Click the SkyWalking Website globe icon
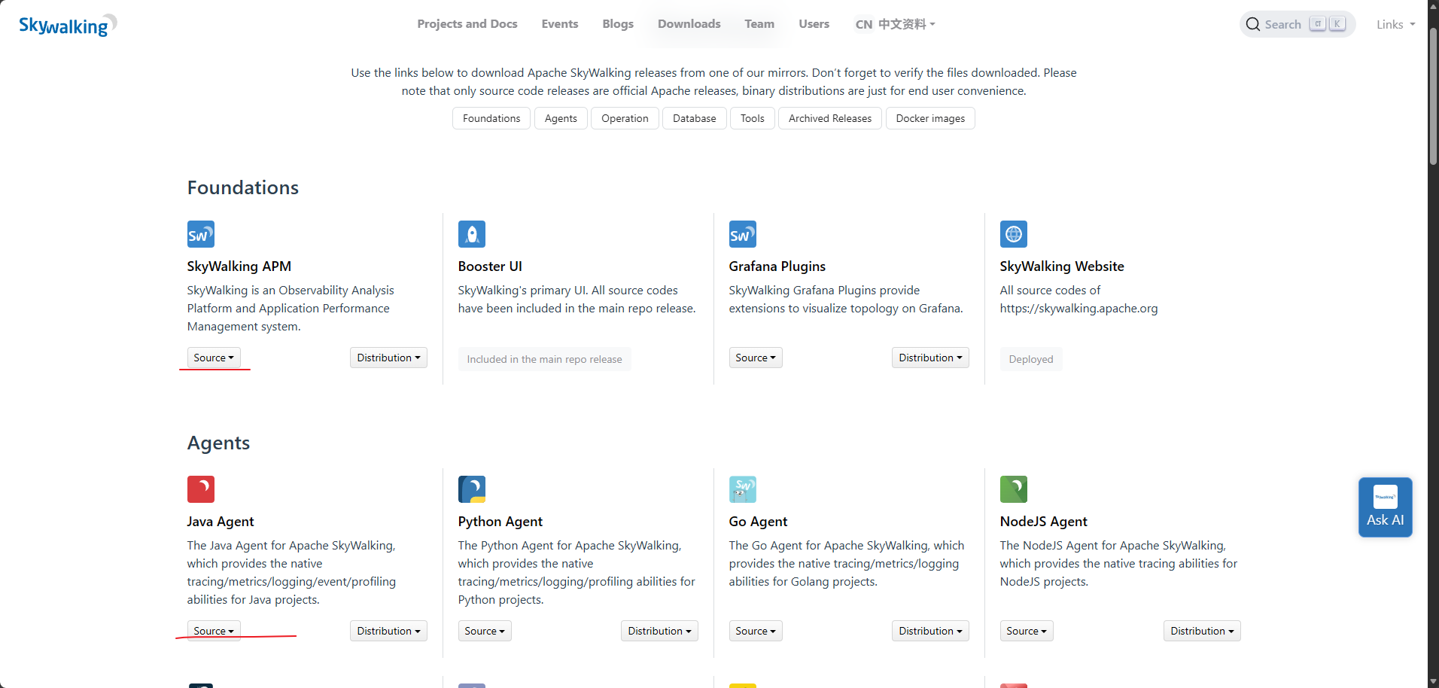This screenshot has width=1439, height=688. 1014,234
